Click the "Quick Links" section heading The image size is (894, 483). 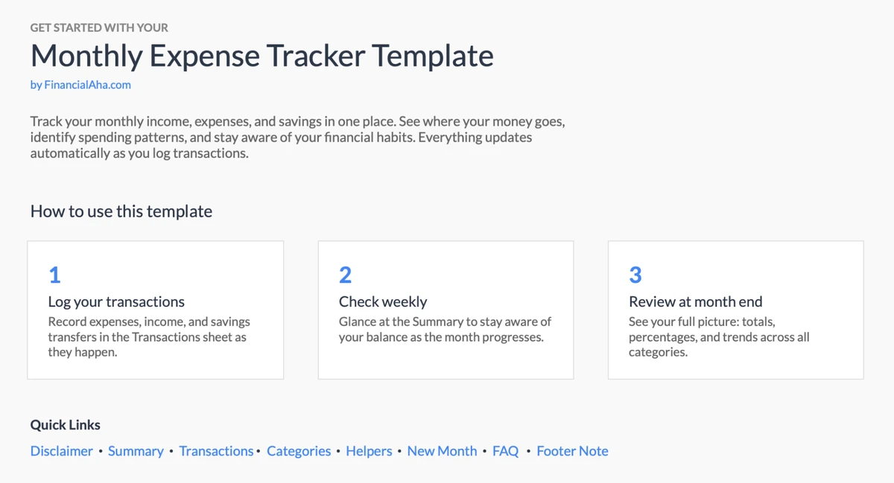point(66,425)
